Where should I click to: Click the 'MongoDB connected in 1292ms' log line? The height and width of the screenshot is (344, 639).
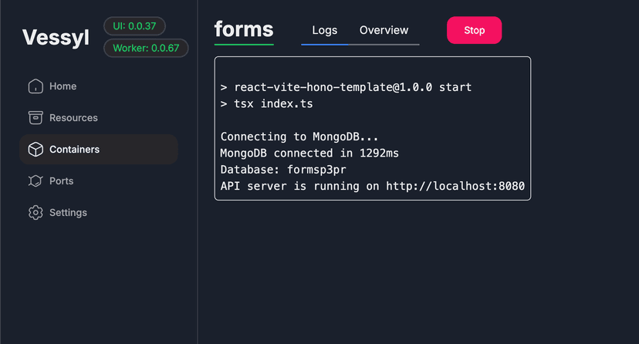(x=309, y=153)
